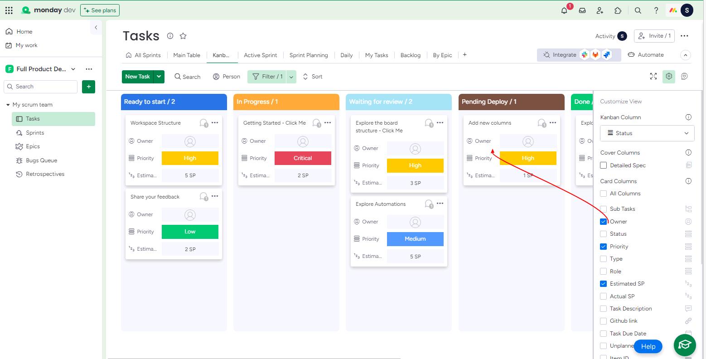The height and width of the screenshot is (359, 706).
Task: Click the user avatar S in top bar
Action: click(x=687, y=10)
